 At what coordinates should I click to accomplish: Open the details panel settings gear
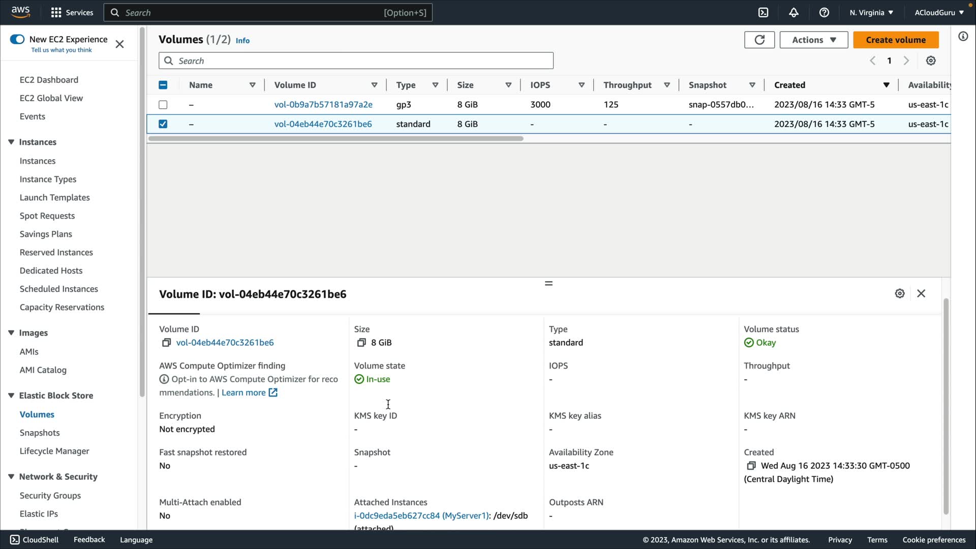899,293
